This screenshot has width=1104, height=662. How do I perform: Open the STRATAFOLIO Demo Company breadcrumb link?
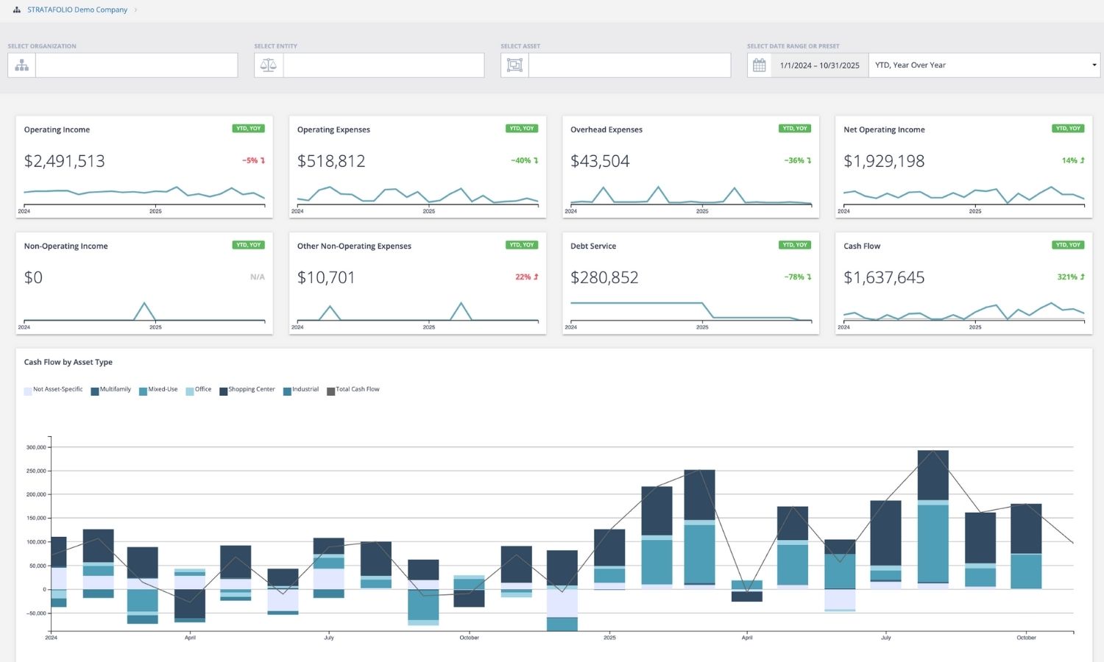click(77, 10)
